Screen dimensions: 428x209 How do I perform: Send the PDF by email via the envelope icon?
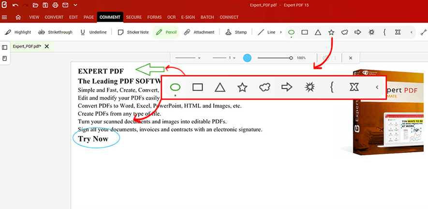[65, 5]
